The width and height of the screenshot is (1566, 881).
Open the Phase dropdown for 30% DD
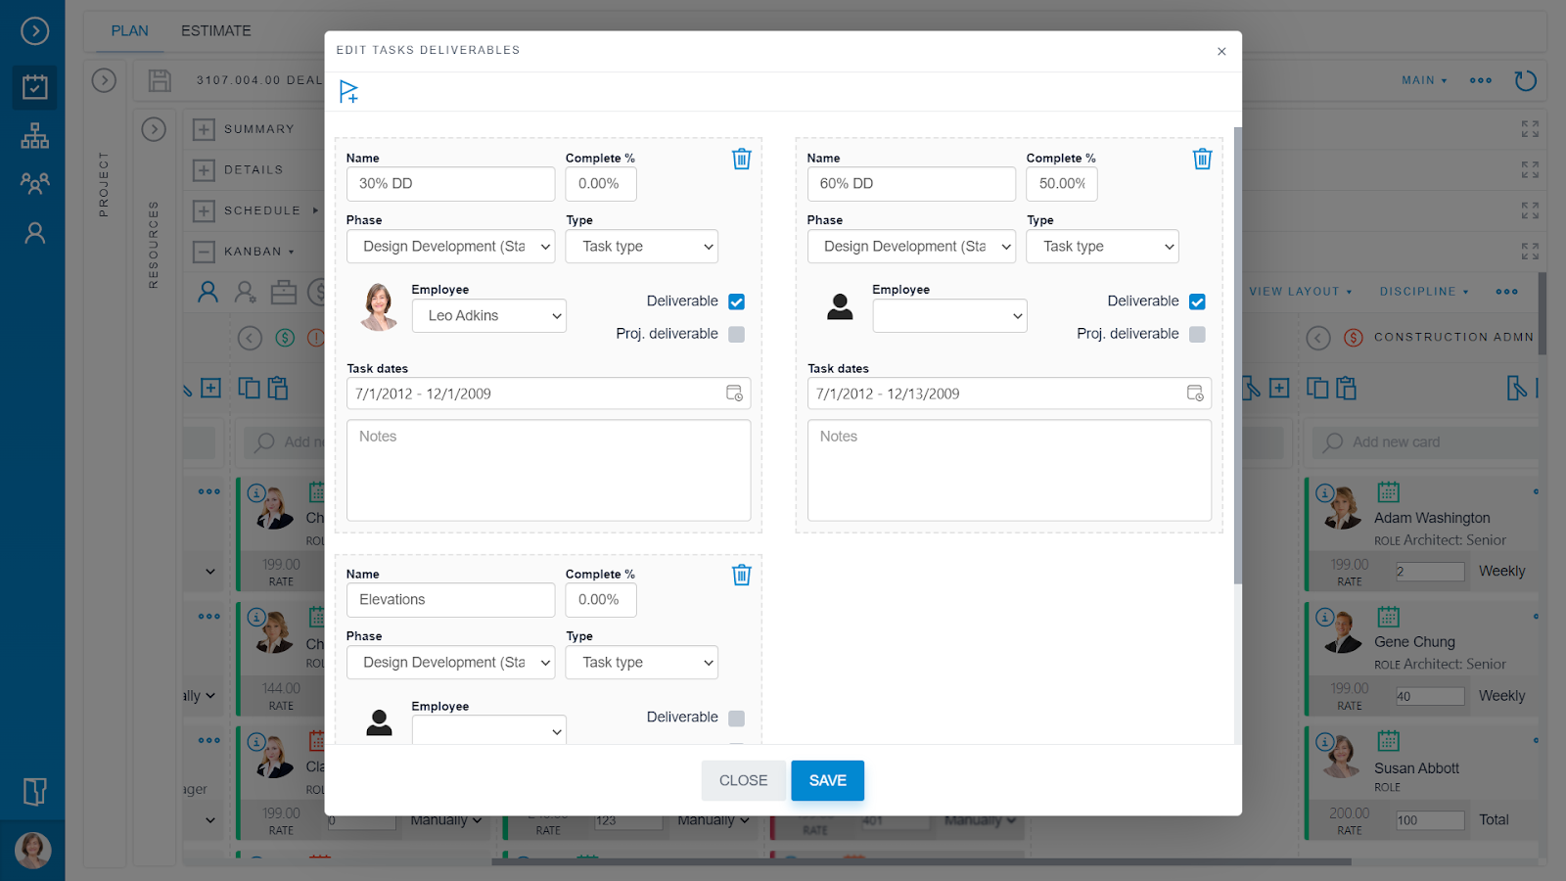point(450,246)
